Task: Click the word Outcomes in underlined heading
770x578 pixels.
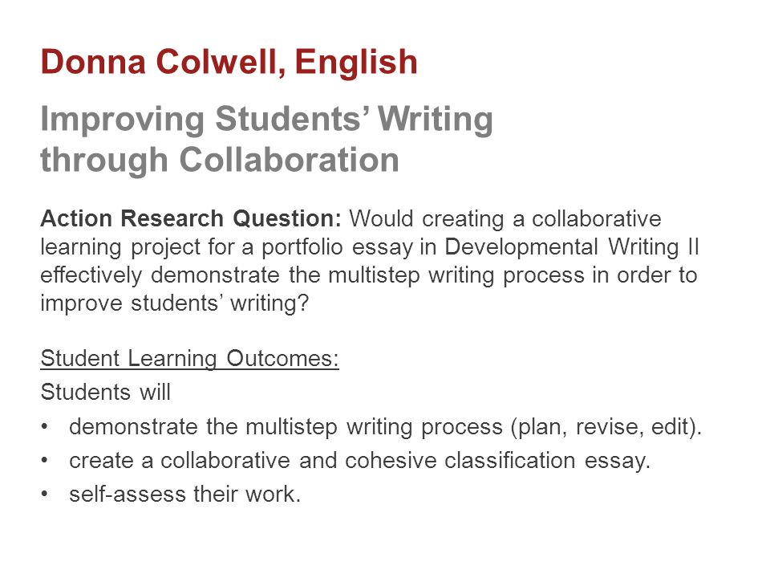Action: 283,358
